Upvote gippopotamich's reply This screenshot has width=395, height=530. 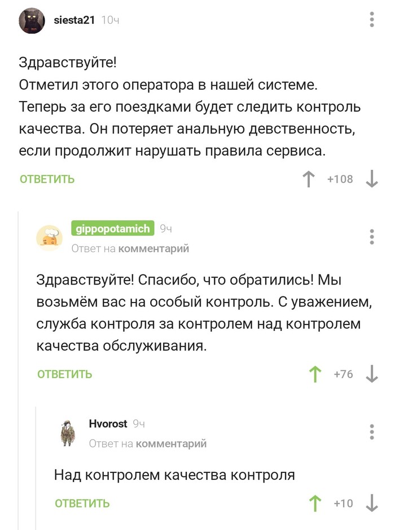(x=315, y=374)
